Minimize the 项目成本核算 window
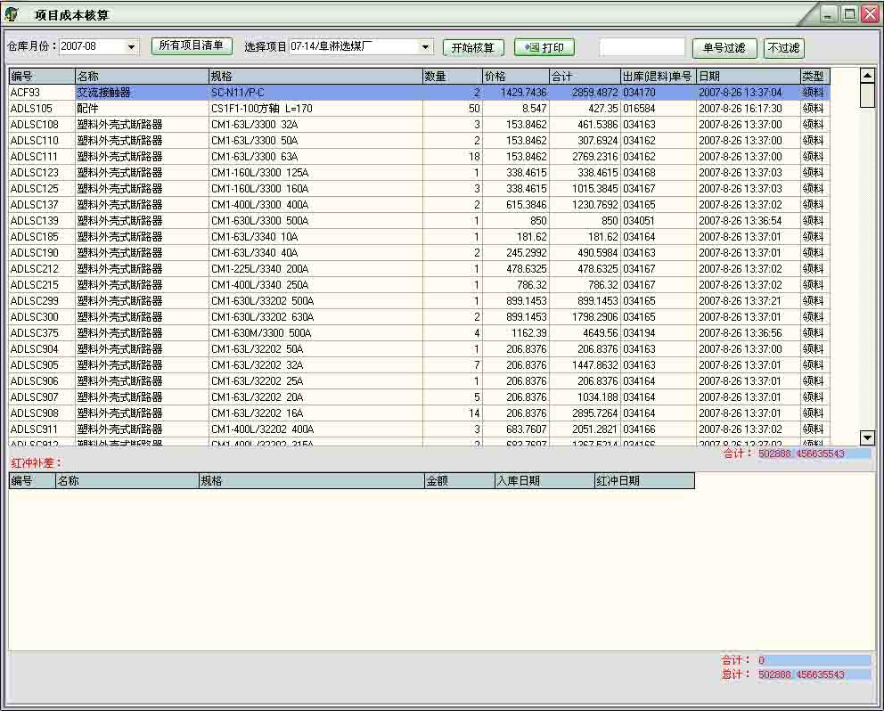 [x=828, y=14]
